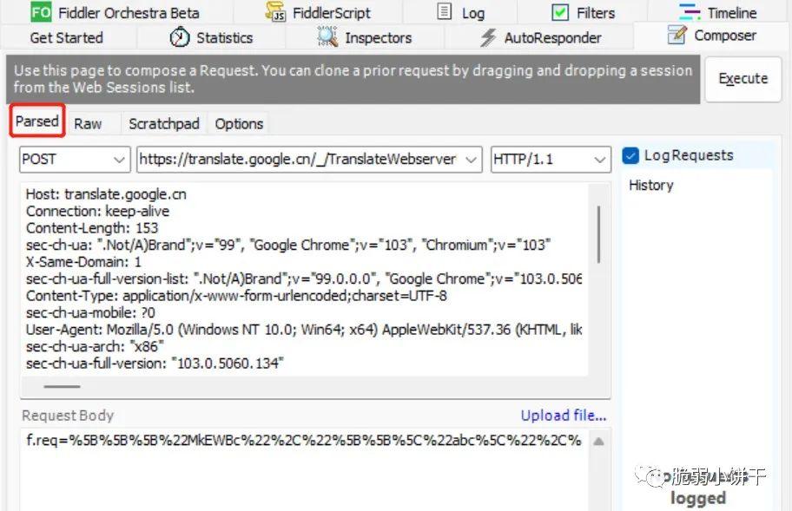Select the Parsed sub-tab
This screenshot has width=792, height=511.
[36, 121]
